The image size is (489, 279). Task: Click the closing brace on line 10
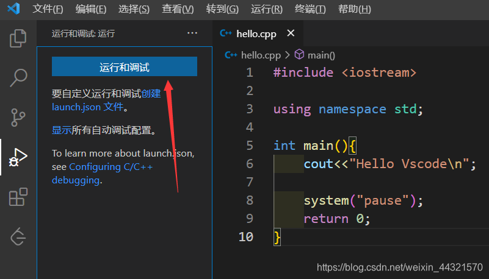pyautogui.click(x=277, y=238)
